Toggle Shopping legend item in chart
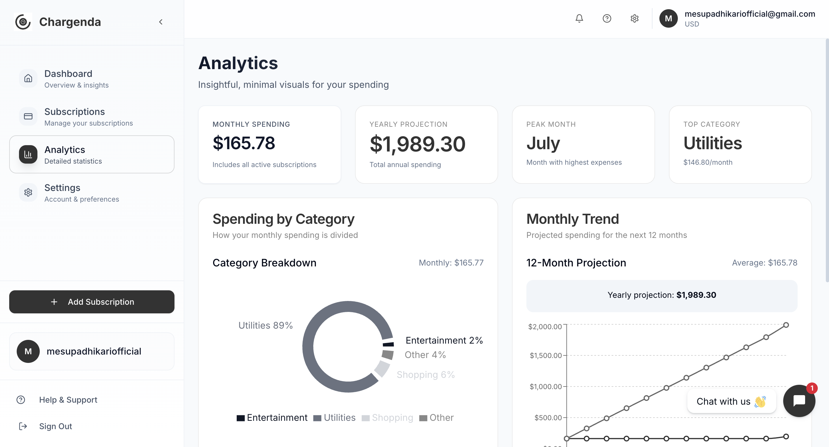The image size is (829, 447). (x=388, y=417)
